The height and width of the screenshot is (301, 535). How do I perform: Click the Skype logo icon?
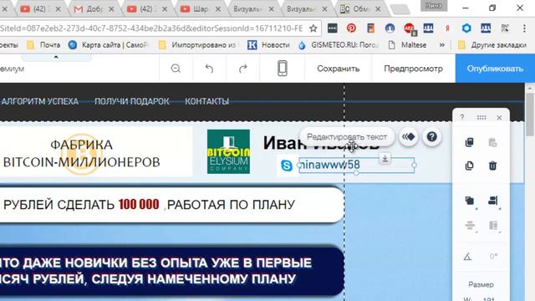tap(287, 166)
